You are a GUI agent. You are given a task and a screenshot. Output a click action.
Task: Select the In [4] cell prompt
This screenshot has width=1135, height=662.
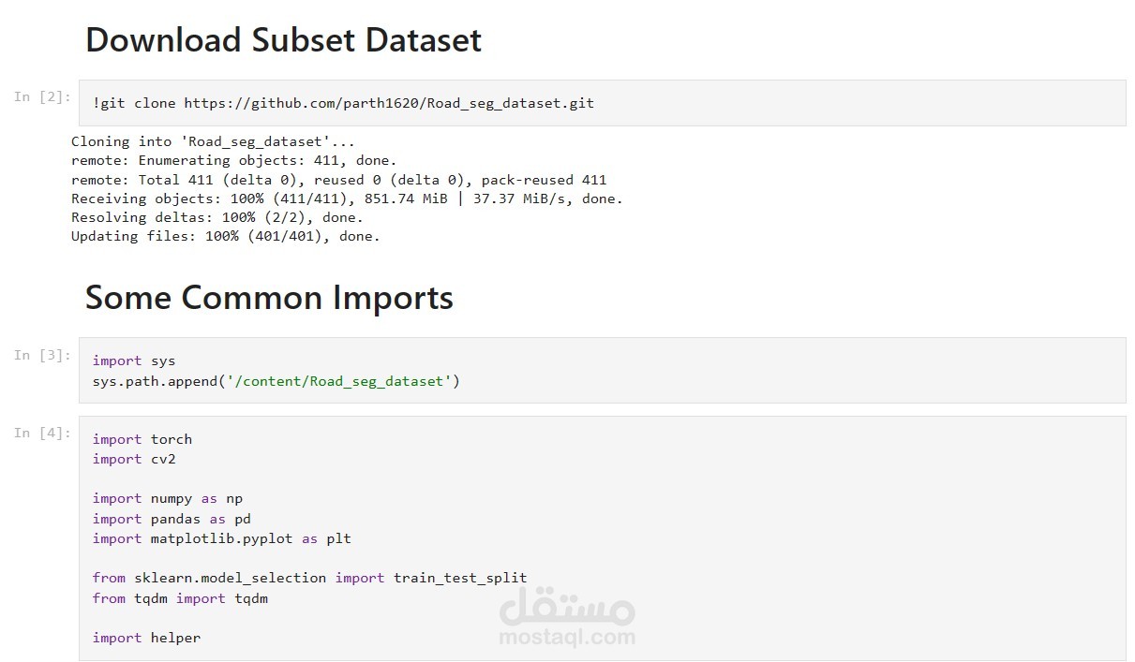[x=42, y=433]
